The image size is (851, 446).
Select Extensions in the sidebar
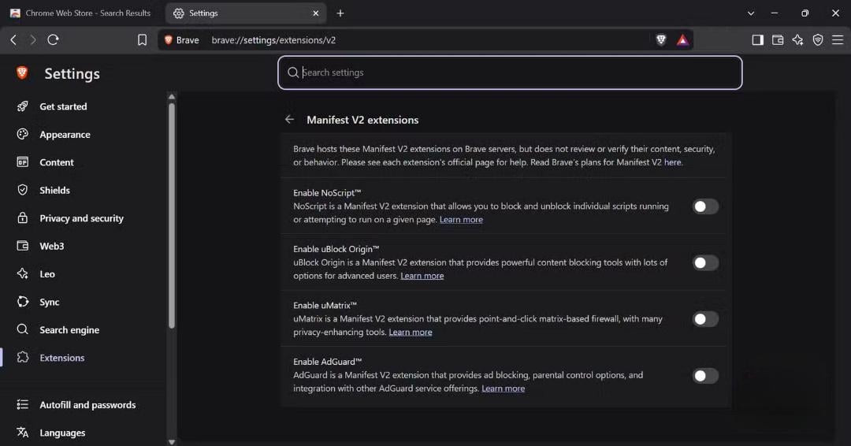coord(62,358)
